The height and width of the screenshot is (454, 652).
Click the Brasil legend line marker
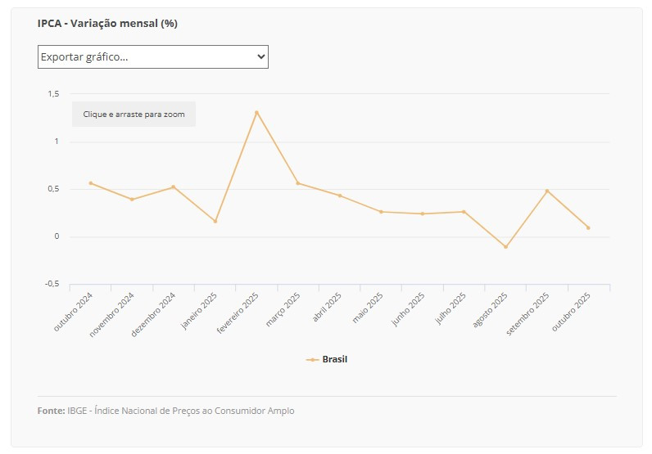click(x=312, y=359)
